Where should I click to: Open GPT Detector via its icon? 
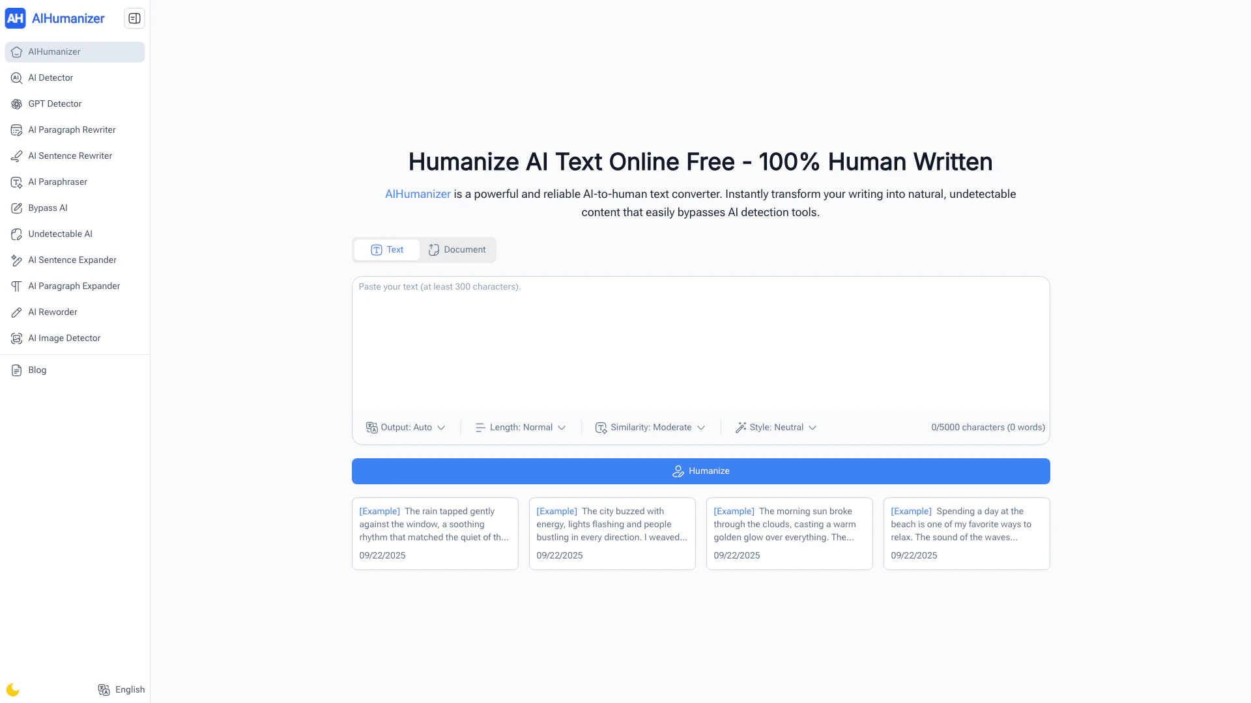click(16, 104)
